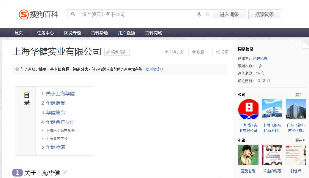The height and width of the screenshot is (178, 309).
Task: Click the edit pencil next to 关于上海华健 heading
Action: (x=65, y=172)
